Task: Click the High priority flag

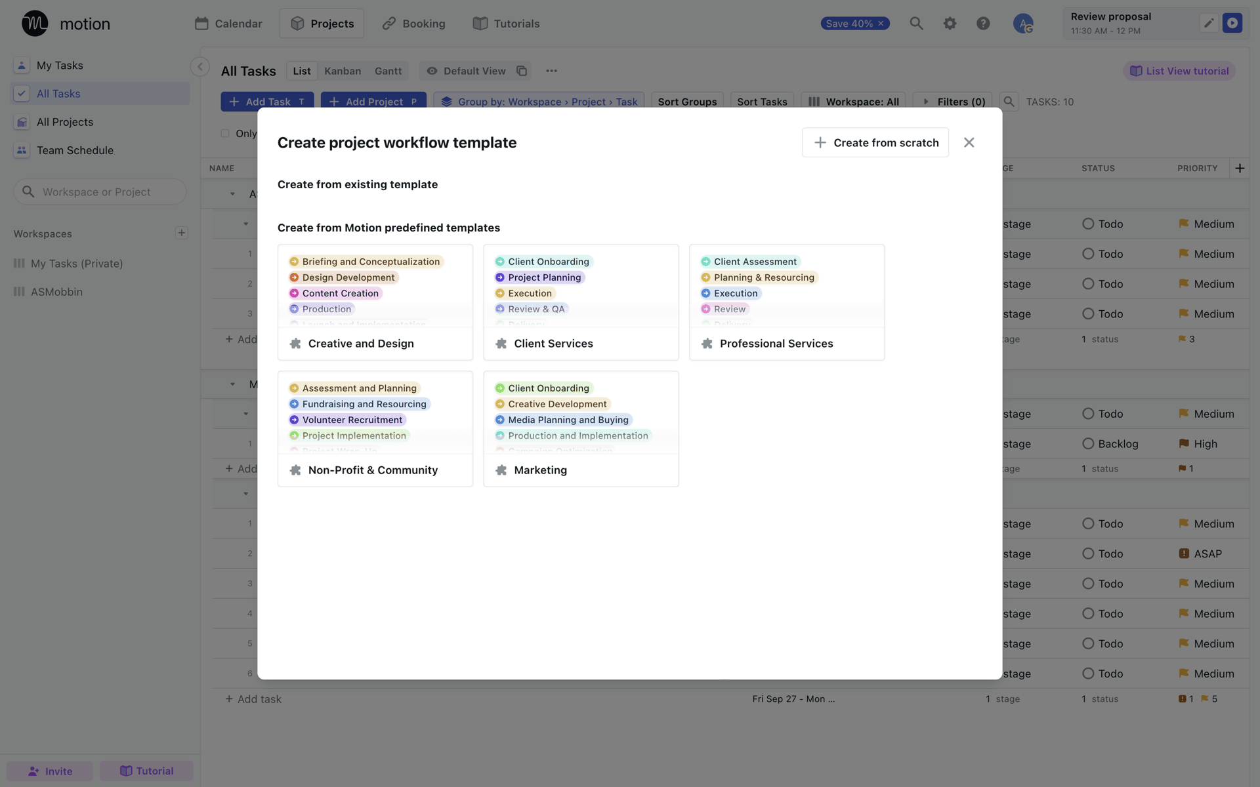Action: 1184,443
